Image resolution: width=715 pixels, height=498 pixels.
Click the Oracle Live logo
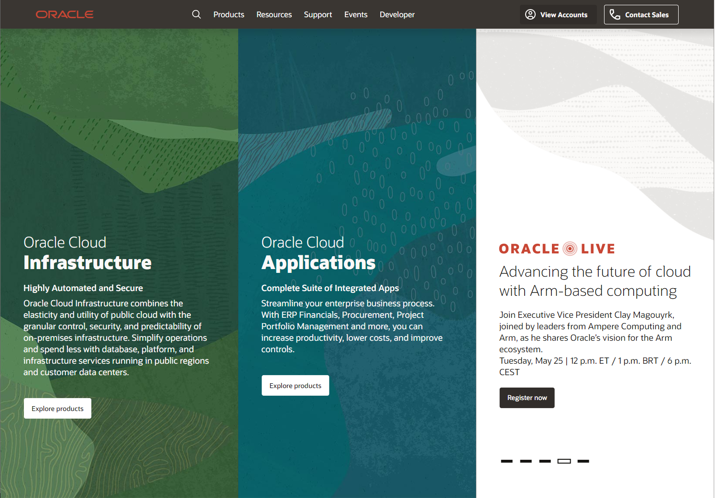pyautogui.click(x=557, y=249)
